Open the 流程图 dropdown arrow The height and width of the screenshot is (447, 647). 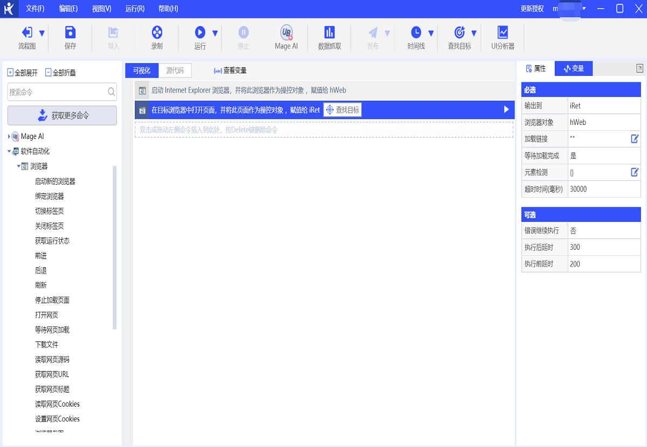[42, 33]
